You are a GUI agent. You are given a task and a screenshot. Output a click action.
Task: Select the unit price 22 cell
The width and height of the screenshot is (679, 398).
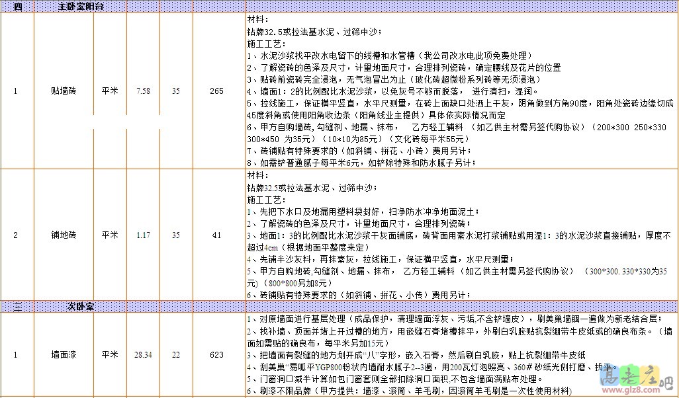coord(176,355)
